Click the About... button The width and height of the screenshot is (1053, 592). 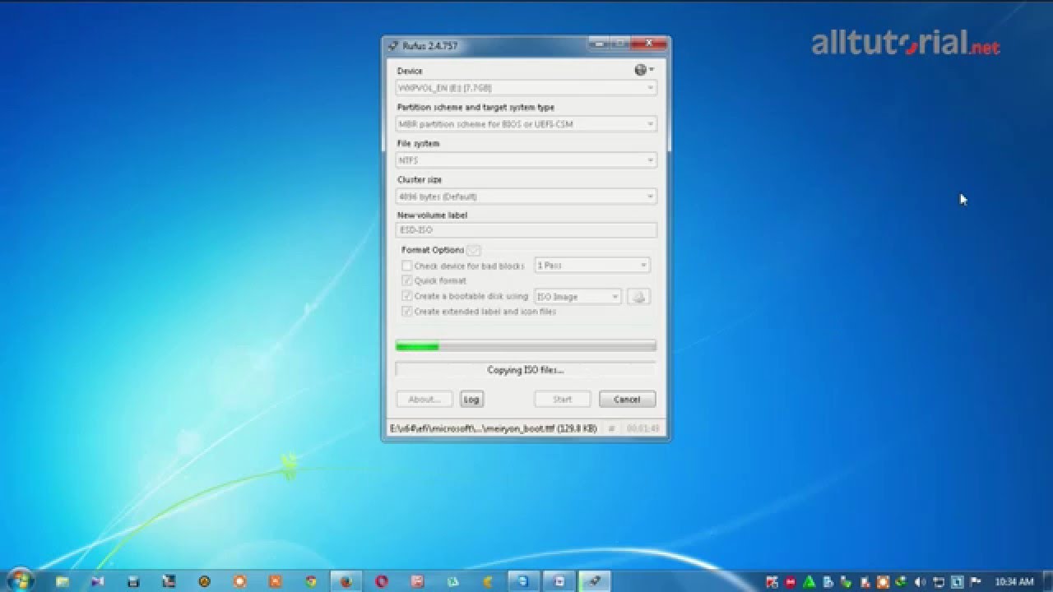[424, 400]
